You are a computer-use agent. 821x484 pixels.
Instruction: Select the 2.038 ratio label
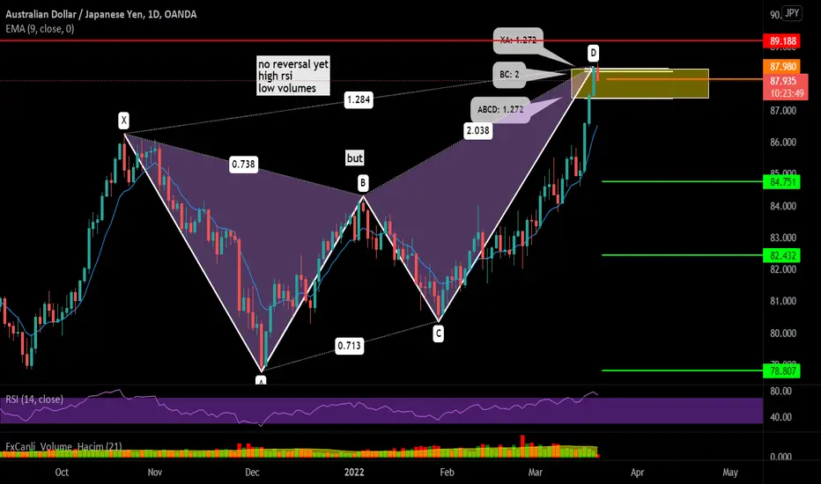pos(478,130)
